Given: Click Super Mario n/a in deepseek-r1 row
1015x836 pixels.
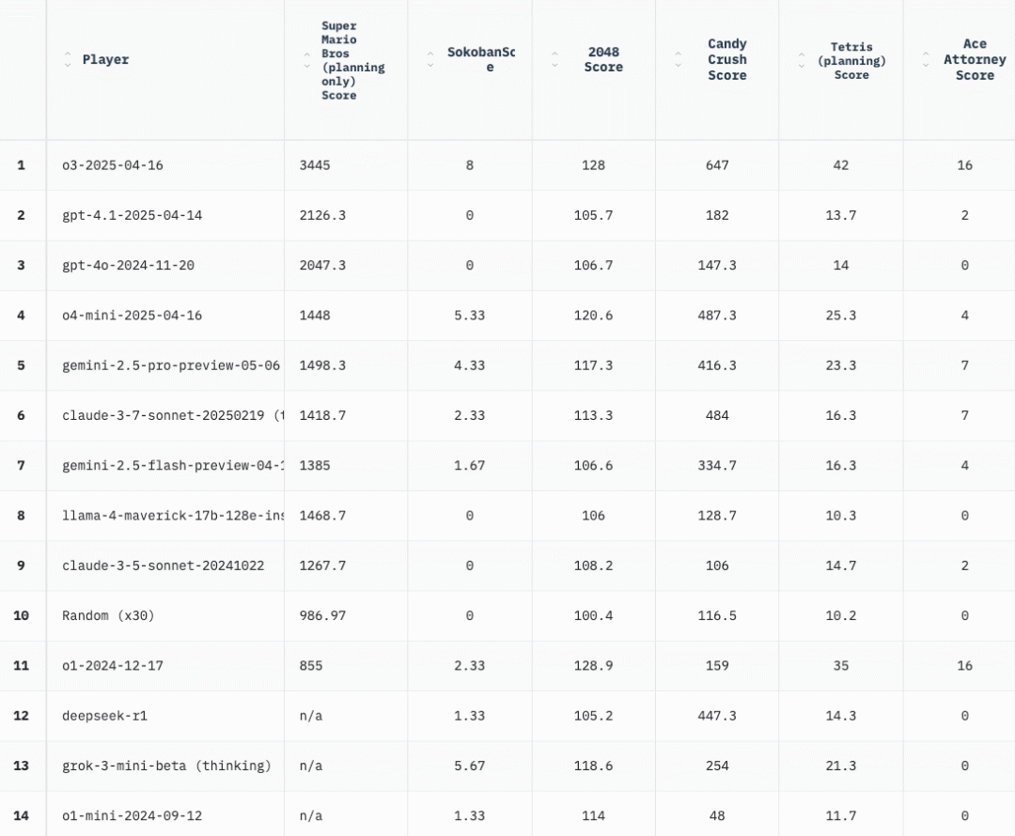Looking at the screenshot, I should pos(311,716).
